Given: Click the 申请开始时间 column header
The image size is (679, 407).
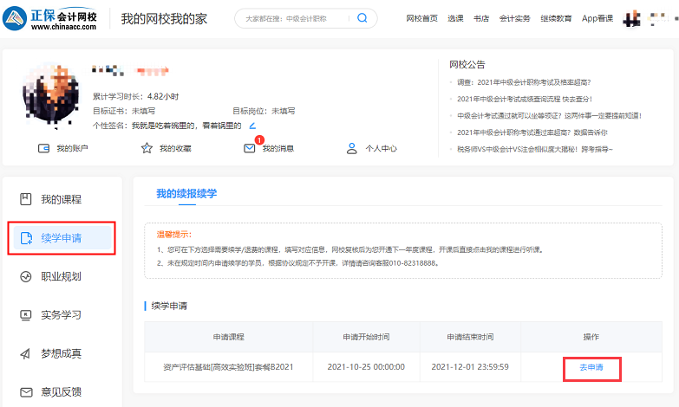Looking at the screenshot, I should (366, 337).
